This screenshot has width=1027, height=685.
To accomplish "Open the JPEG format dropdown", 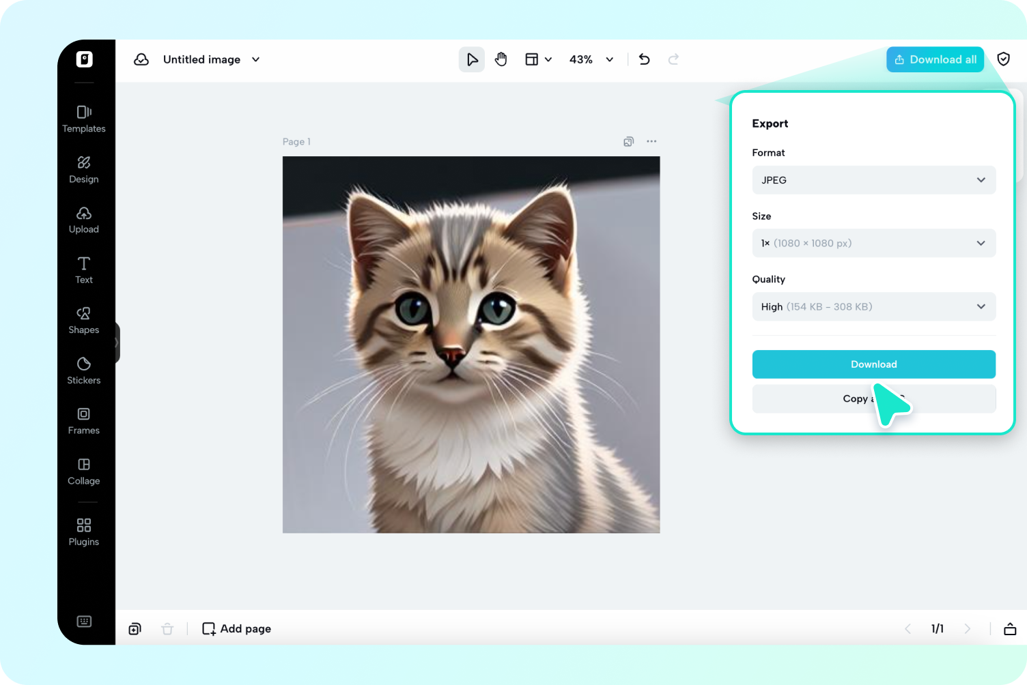I will click(x=874, y=180).
